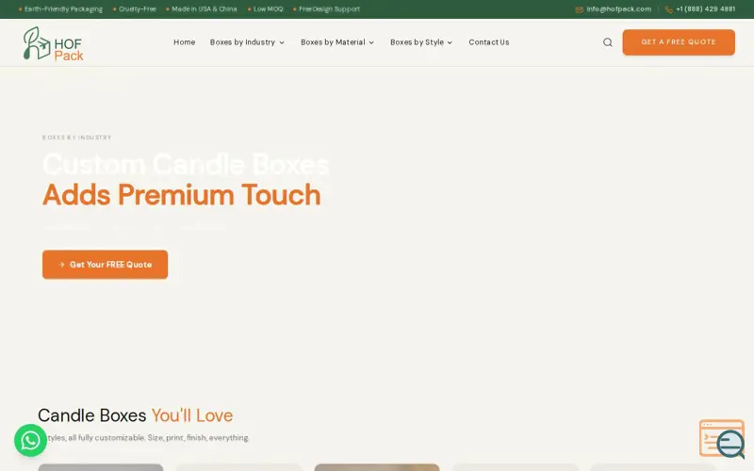The image size is (754, 471).
Task: Call the +1 (888) 429 4881 number
Action: [705, 9]
